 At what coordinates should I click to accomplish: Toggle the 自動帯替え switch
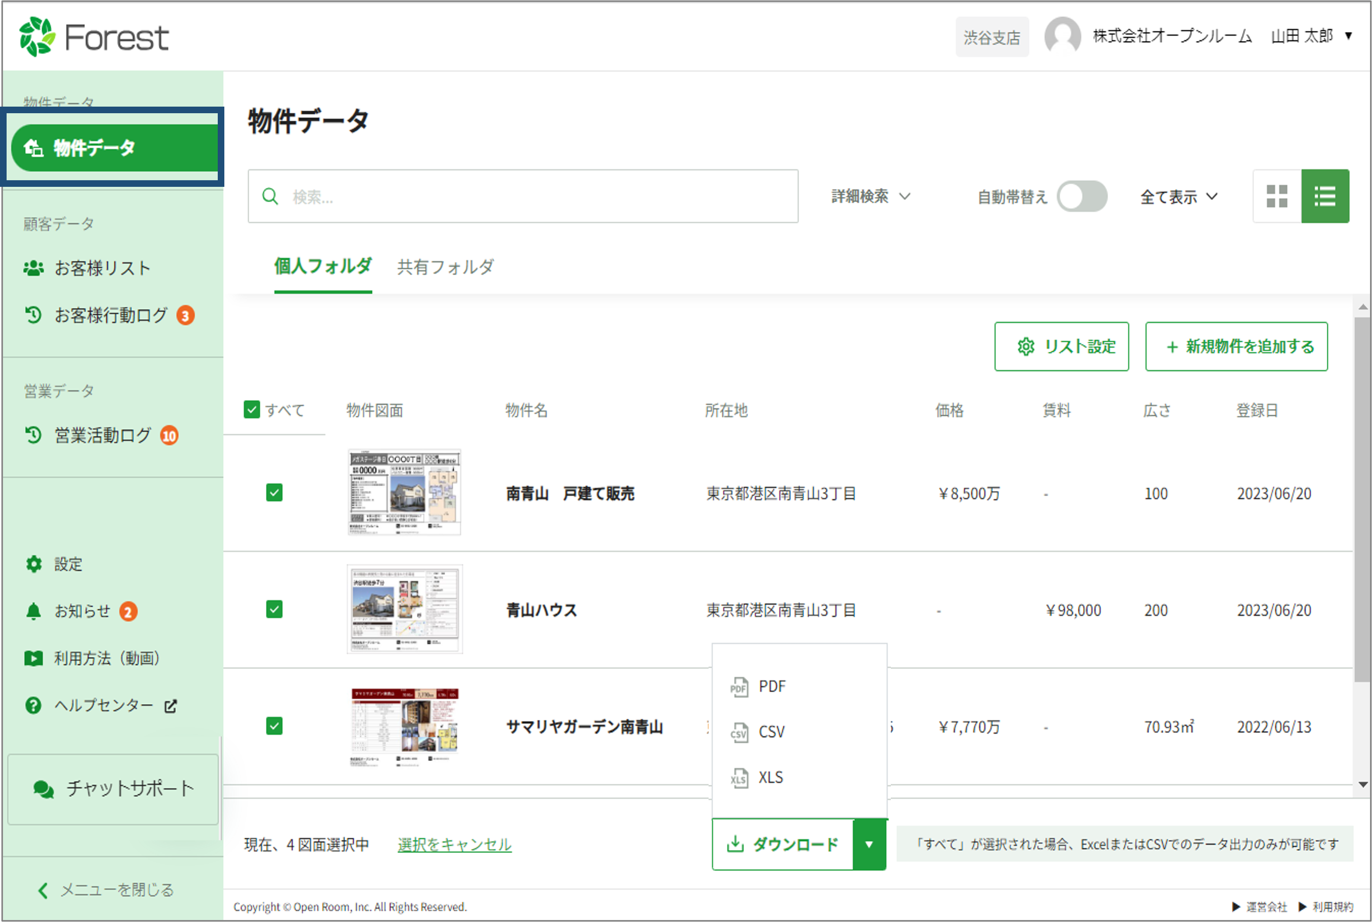(x=1082, y=196)
